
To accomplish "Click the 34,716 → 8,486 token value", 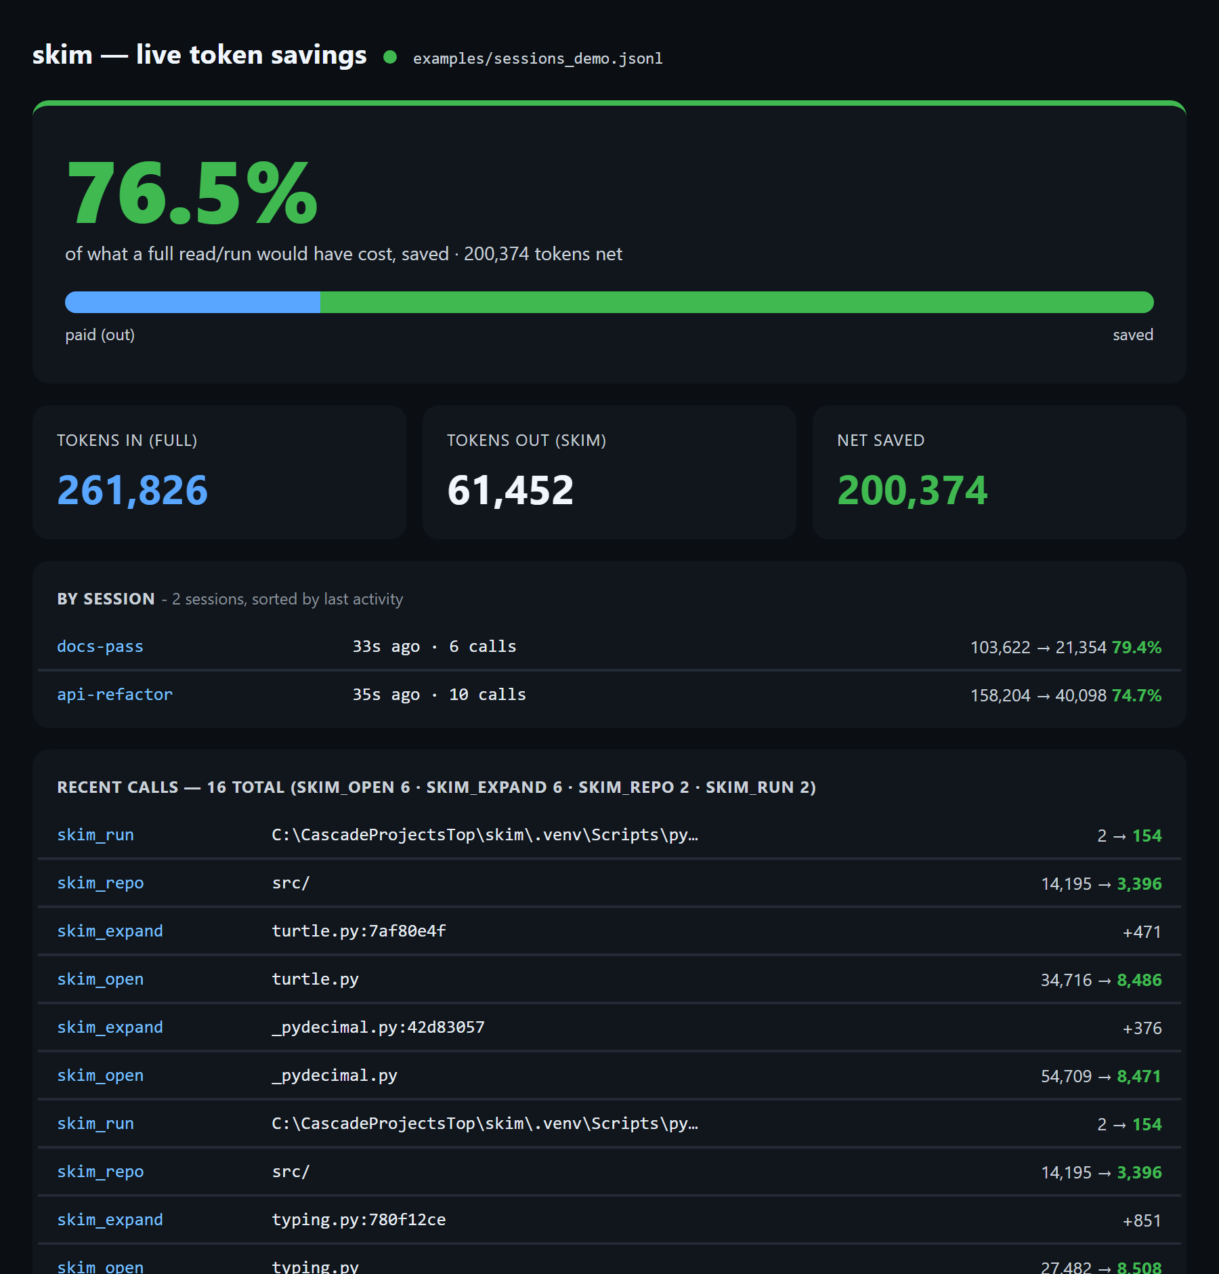I will 1101,980.
